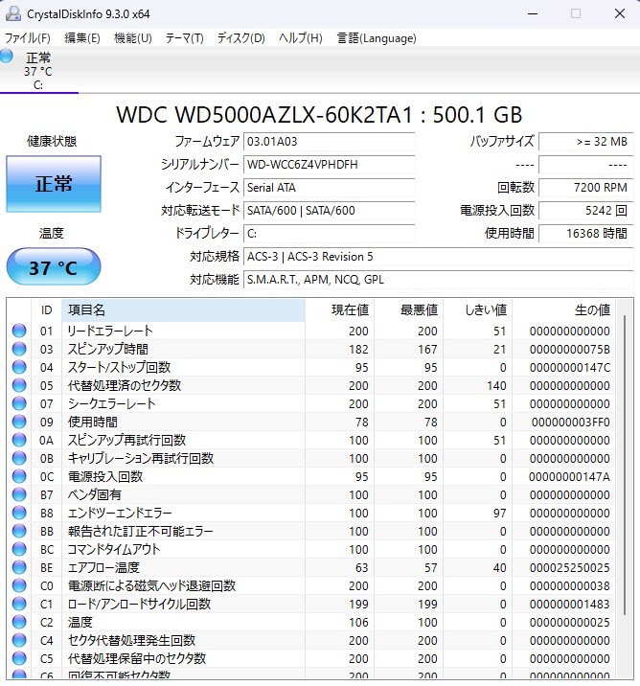Click raw value 000000000038 in 電源断 row
Screen dimensions: 640x686
click(569, 585)
